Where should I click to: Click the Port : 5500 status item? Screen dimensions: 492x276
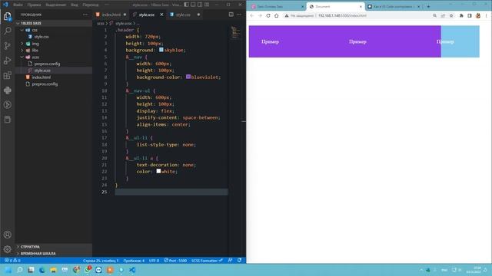[175, 261]
